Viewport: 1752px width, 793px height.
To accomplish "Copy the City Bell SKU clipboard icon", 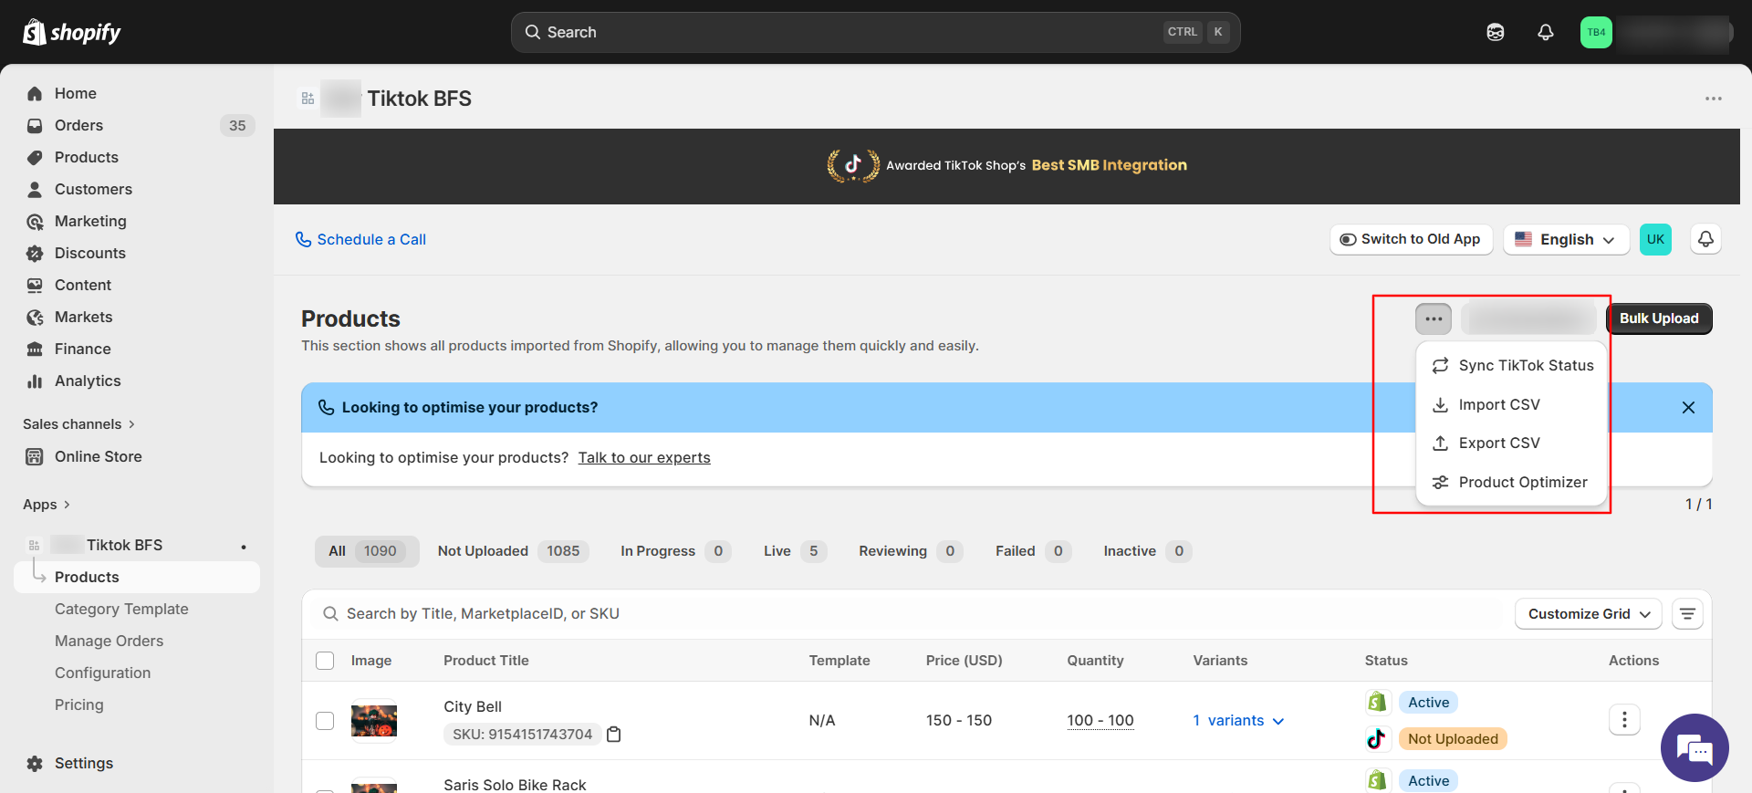I will [x=614, y=735].
